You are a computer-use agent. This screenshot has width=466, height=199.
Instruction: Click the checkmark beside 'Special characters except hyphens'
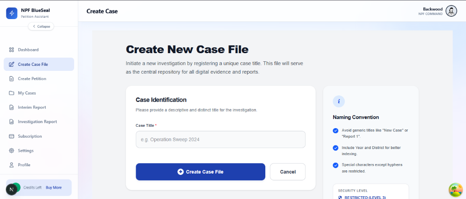335,165
